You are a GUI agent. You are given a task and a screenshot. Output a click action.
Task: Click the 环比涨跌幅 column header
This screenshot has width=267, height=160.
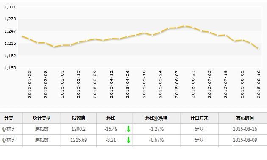pyautogui.click(x=156, y=118)
